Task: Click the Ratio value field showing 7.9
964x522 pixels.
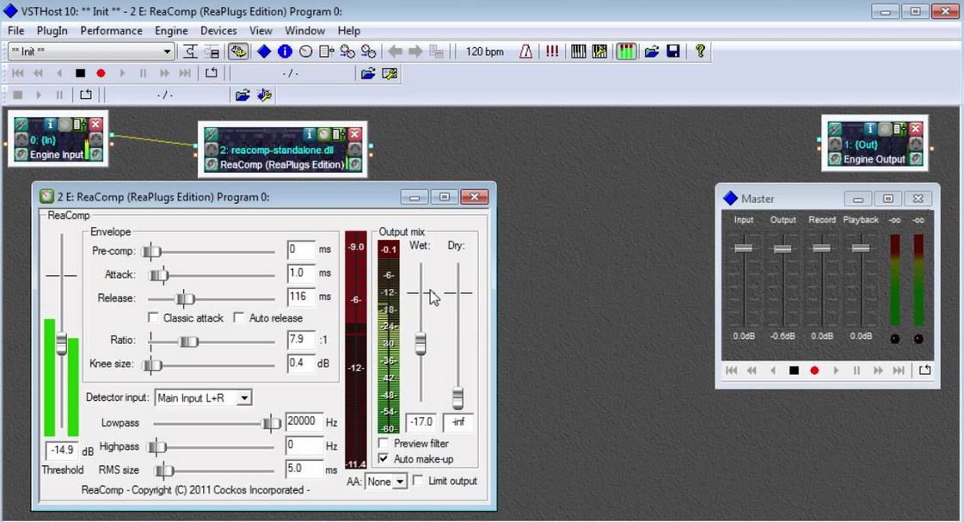Action: 301,340
